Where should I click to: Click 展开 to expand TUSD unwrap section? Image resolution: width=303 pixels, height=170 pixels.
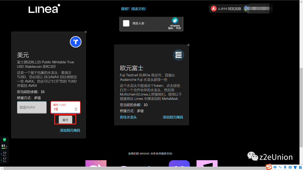click(65, 119)
